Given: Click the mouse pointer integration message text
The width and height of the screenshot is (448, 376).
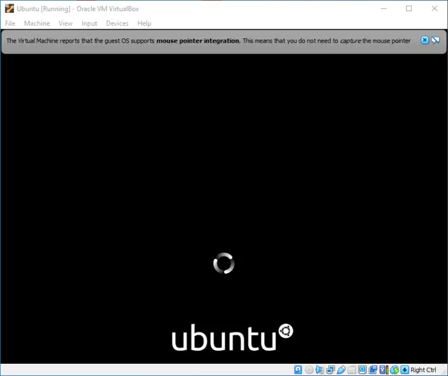Looking at the screenshot, I should [x=208, y=41].
